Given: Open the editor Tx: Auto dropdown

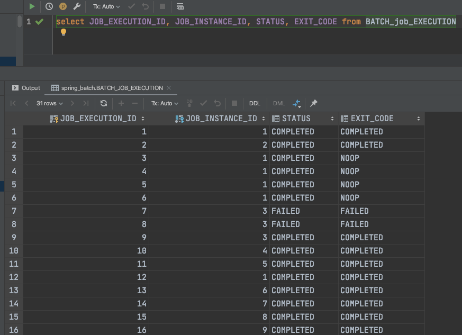Looking at the screenshot, I should [106, 6].
